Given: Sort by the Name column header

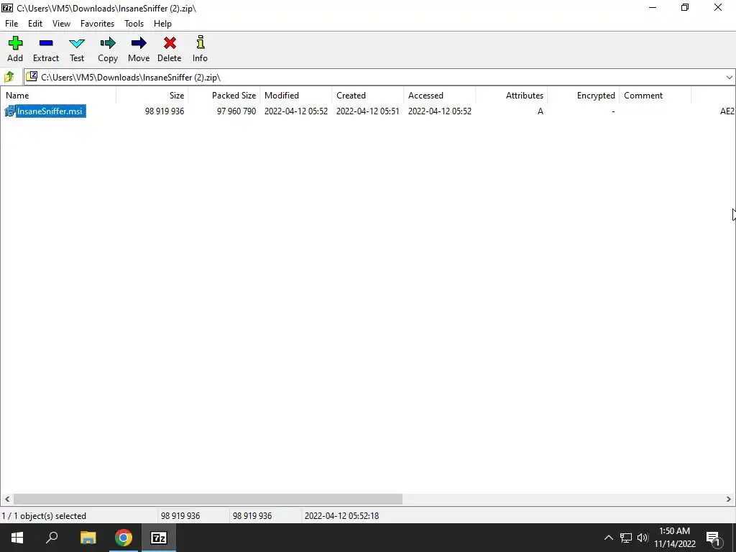Looking at the screenshot, I should point(58,96).
